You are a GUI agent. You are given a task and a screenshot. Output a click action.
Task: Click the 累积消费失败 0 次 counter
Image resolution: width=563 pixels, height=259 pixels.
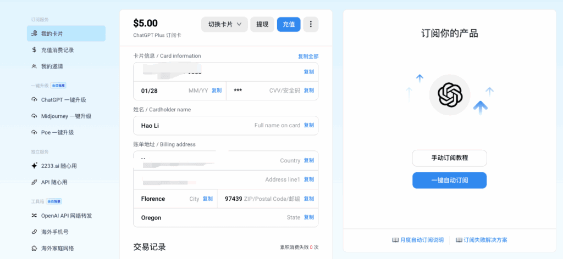299,247
